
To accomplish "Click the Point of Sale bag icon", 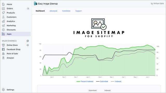I will pyautogui.click(x=3, y=53).
